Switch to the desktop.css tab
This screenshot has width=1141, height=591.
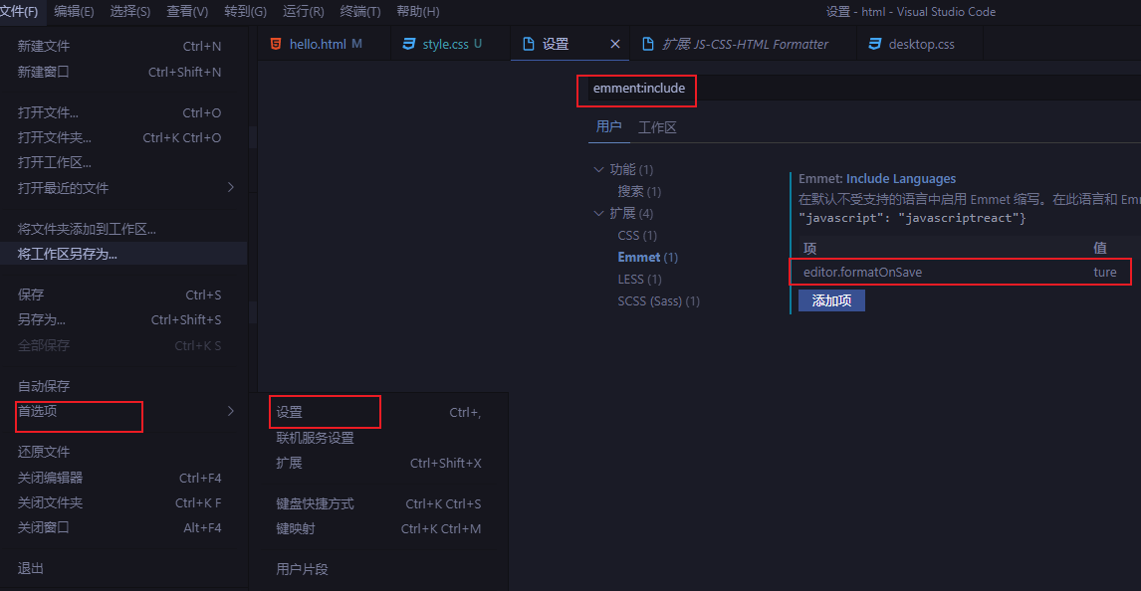click(921, 44)
